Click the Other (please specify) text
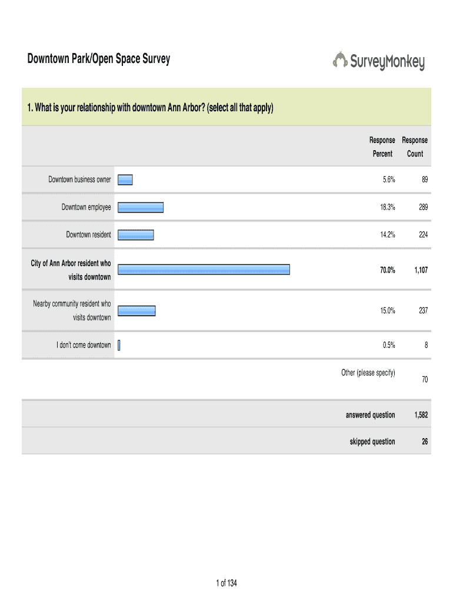The width and height of the screenshot is (453, 603). pos(368,373)
